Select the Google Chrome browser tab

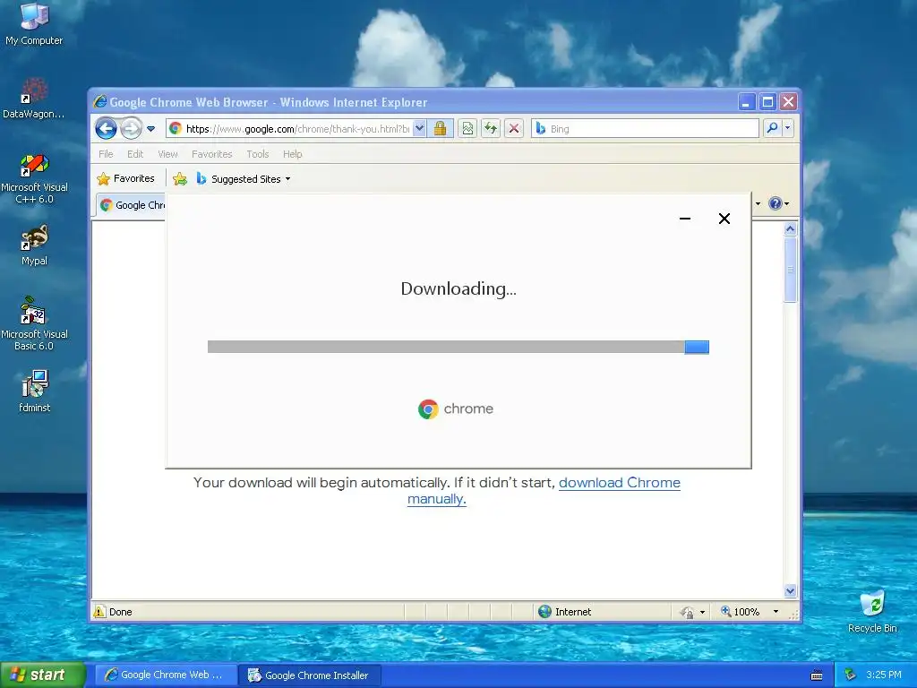[133, 205]
